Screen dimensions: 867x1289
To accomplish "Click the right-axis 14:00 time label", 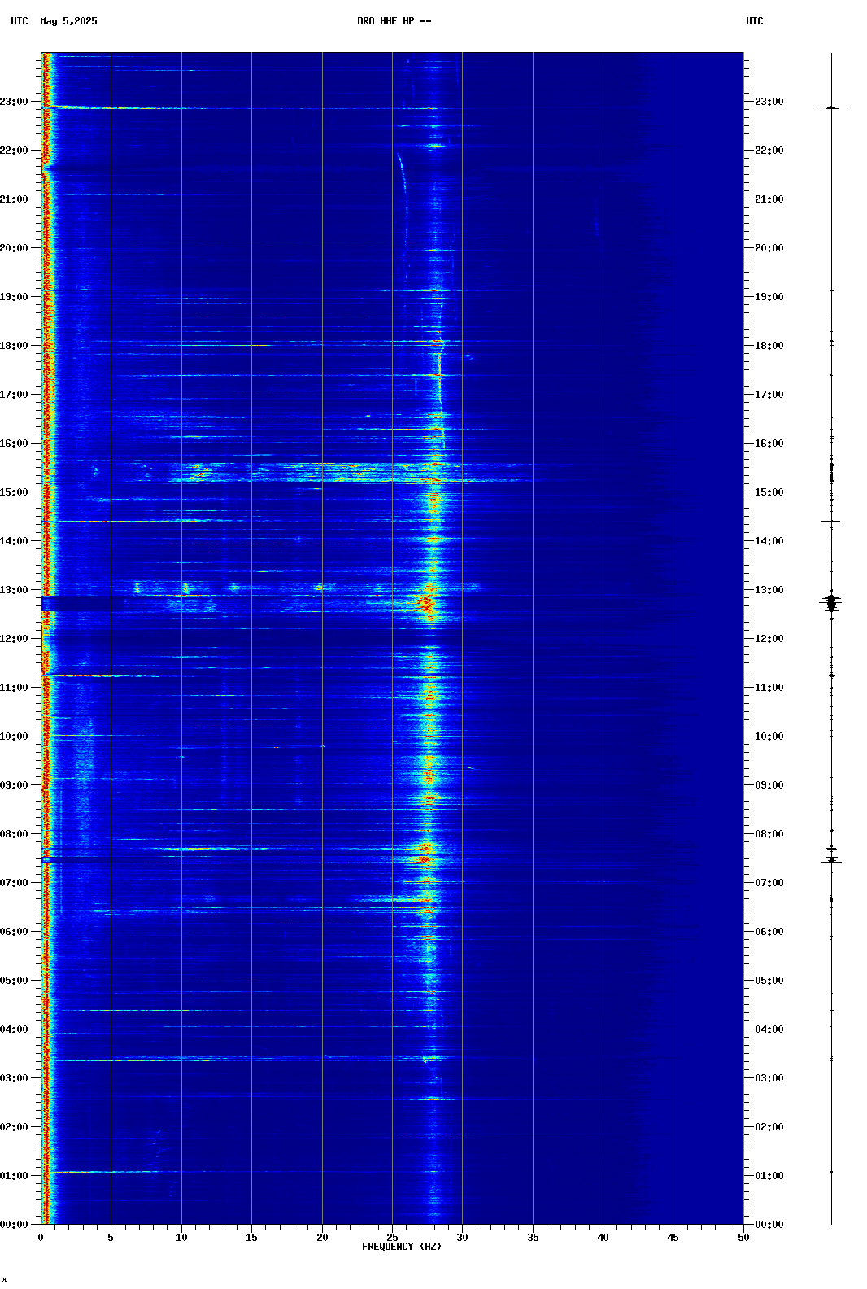I will point(769,541).
